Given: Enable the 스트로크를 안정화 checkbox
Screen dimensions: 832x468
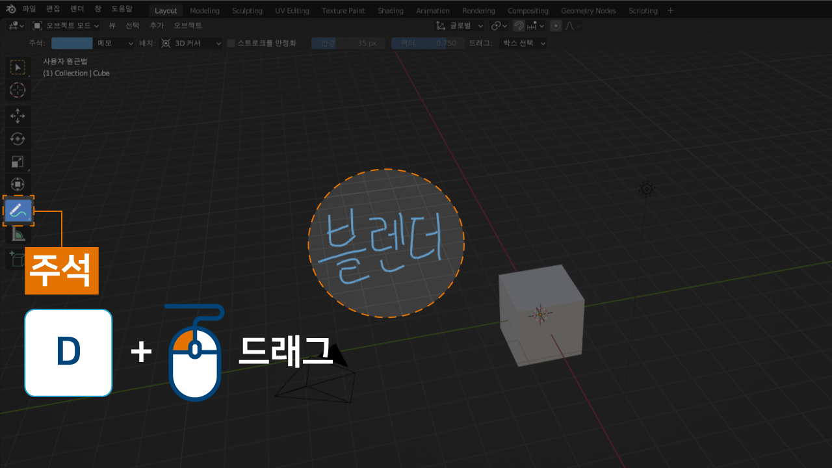Looking at the screenshot, I should [x=231, y=44].
